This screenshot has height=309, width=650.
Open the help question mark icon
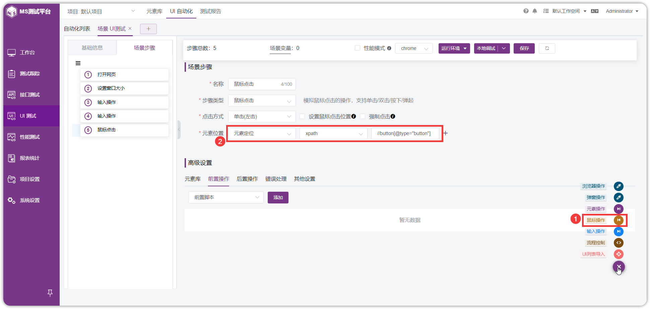[526, 11]
